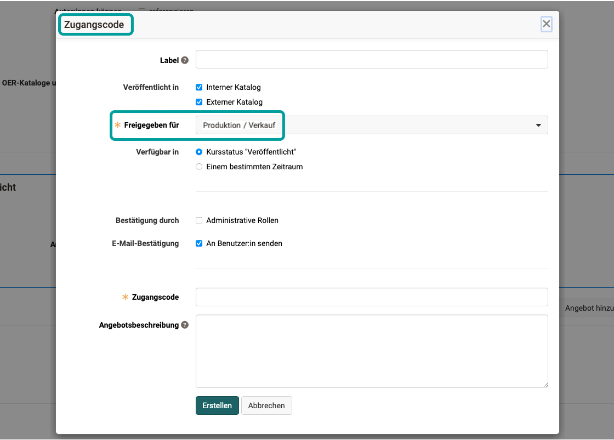Close the Zugangscode dialog with the X
This screenshot has width=614, height=440.
[x=546, y=24]
